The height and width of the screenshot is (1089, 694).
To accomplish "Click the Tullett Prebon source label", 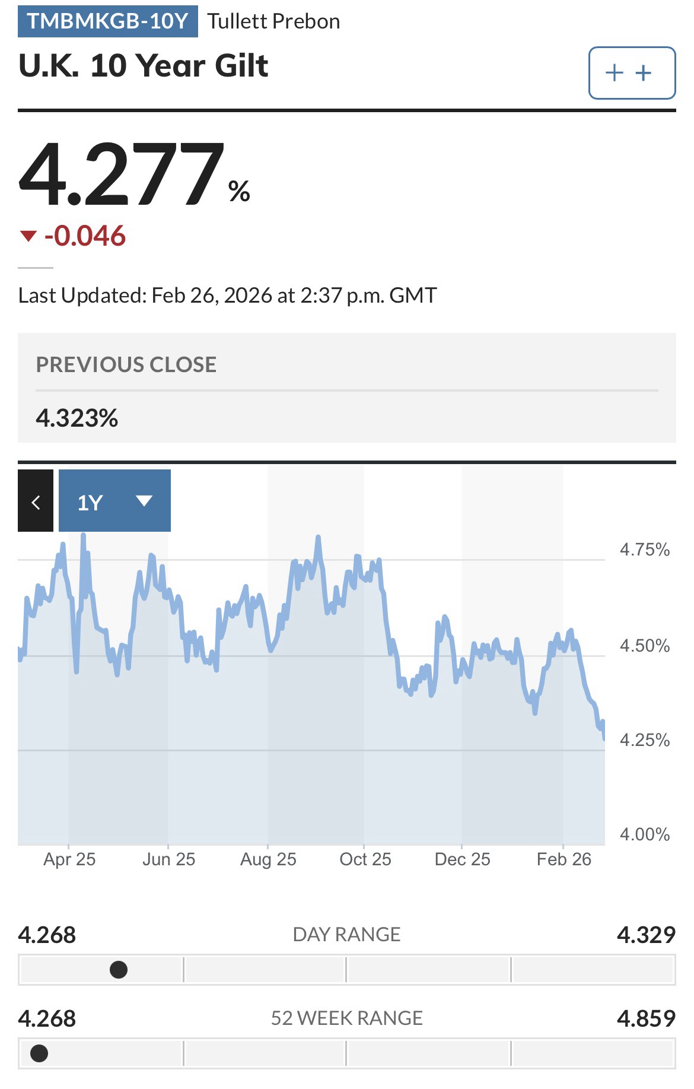I will pyautogui.click(x=273, y=21).
